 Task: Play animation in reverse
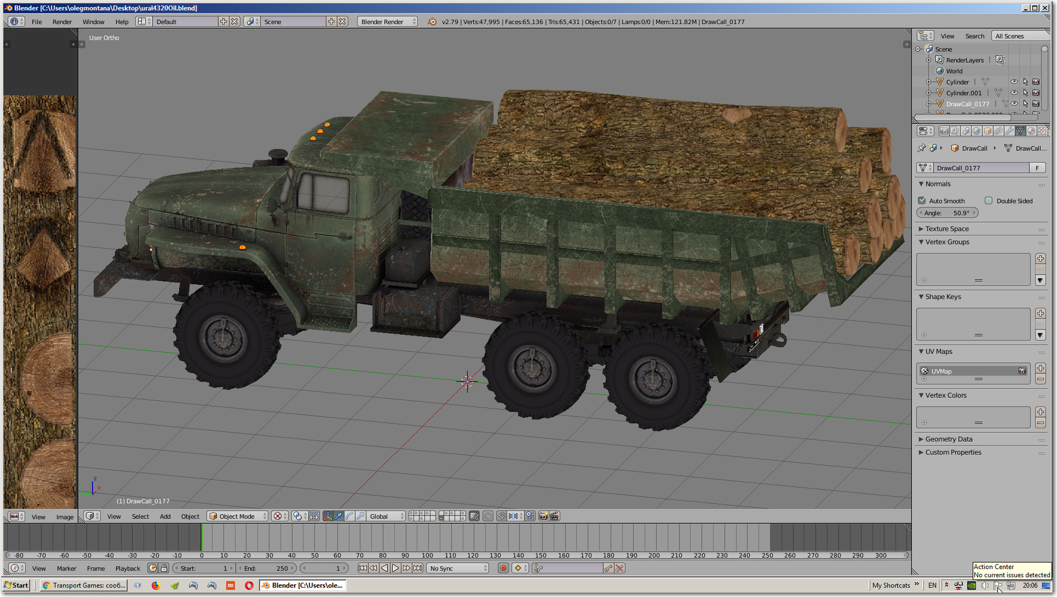click(384, 568)
